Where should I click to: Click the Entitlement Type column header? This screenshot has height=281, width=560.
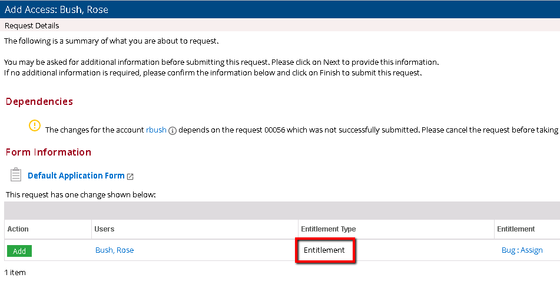point(328,229)
